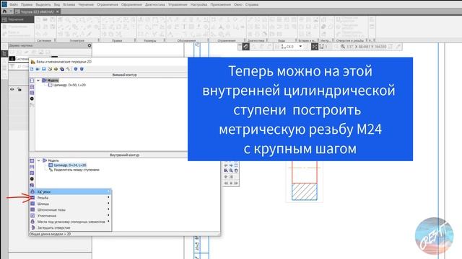The image size is (462, 259).
Task: Click the filter funnel icon in drawing tree
Action: [x=12, y=66]
